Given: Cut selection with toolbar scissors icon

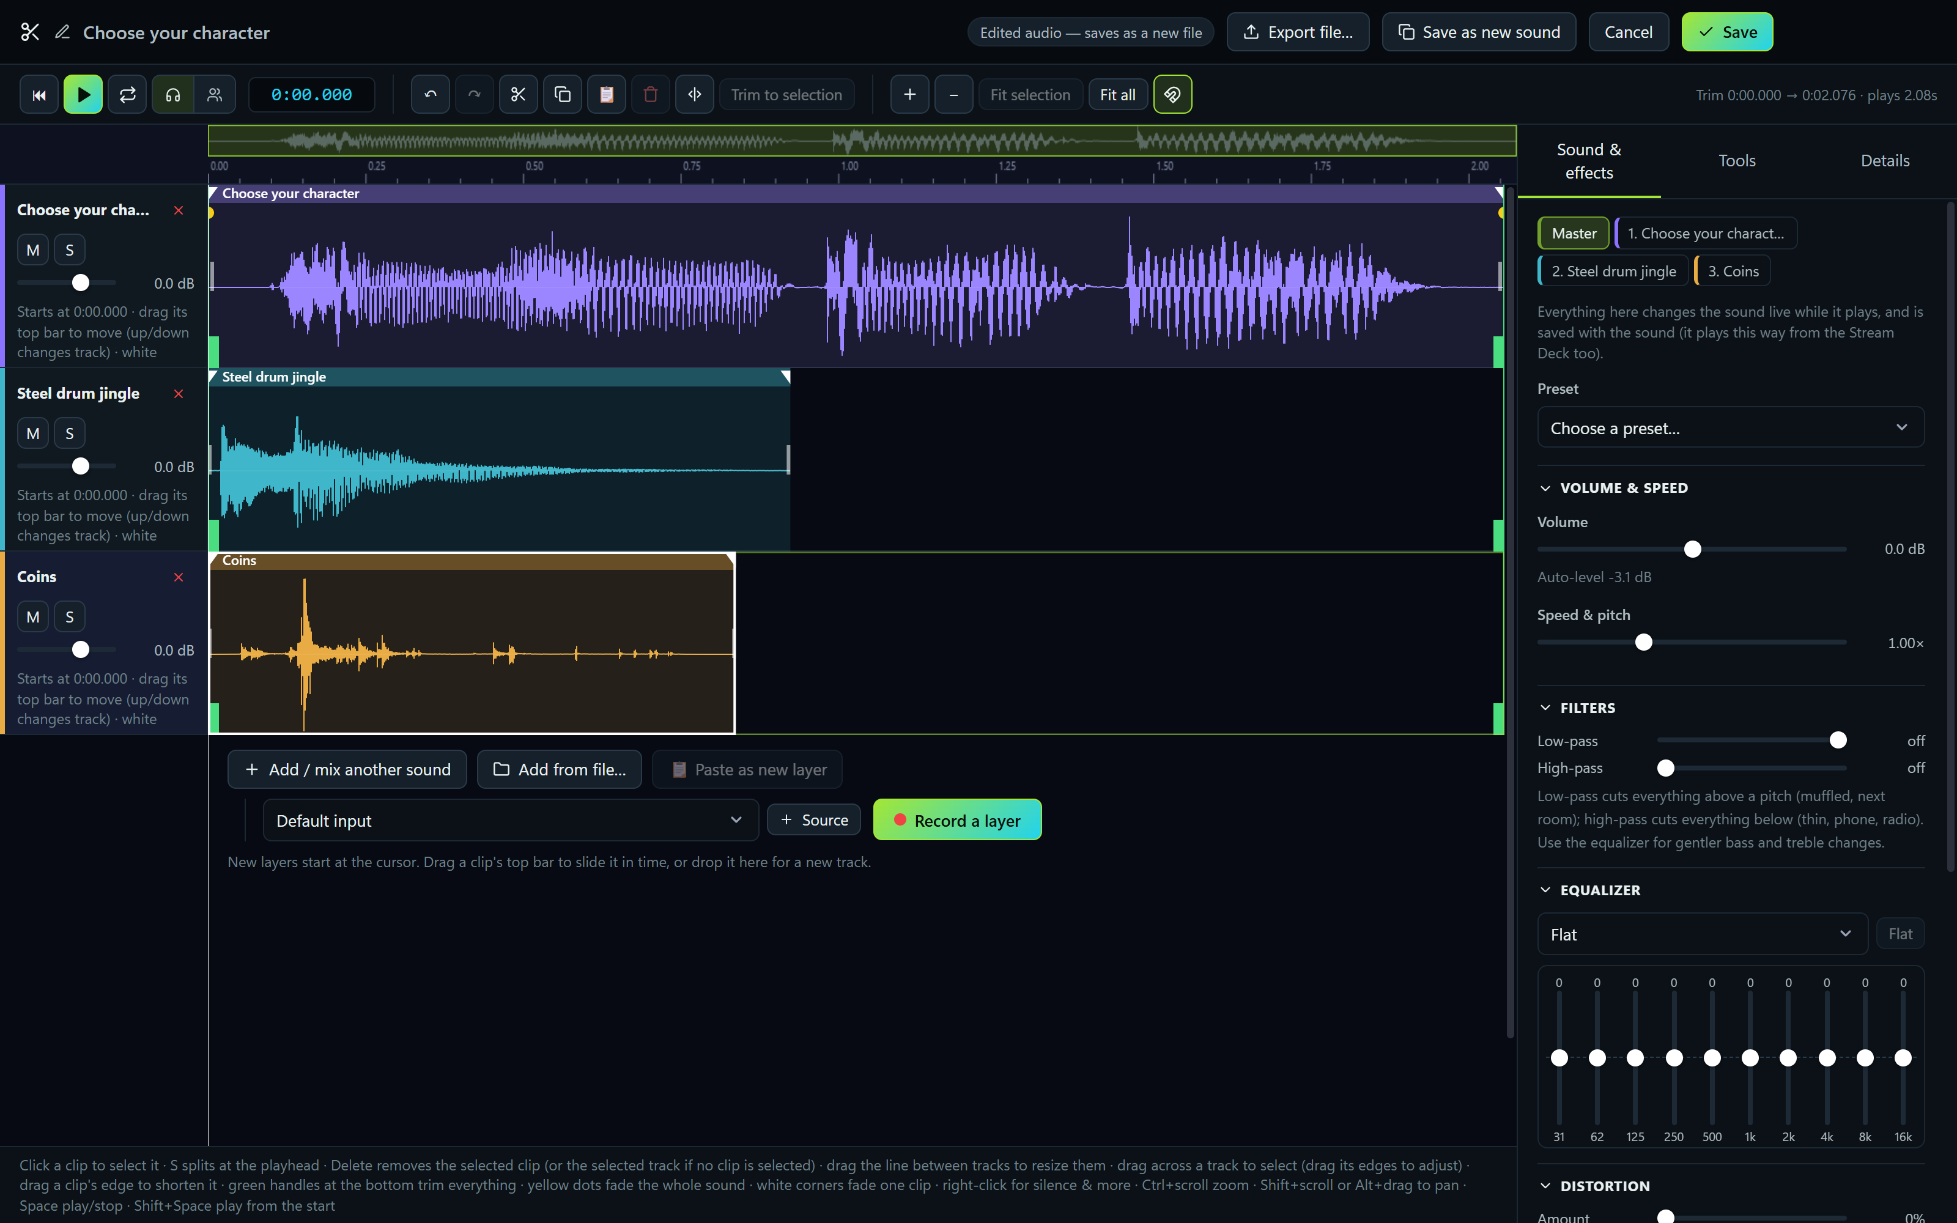Looking at the screenshot, I should (x=519, y=95).
